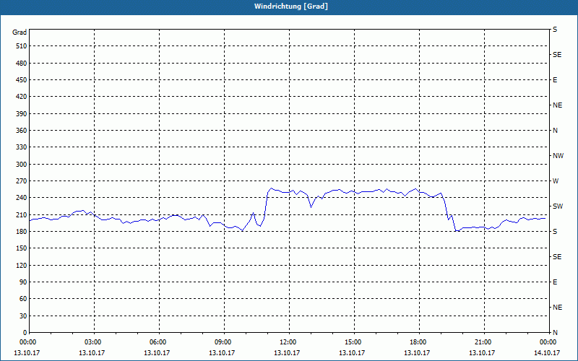This screenshot has height=361, width=578.
Task: Select the 330 value on the degree axis
Action: point(22,147)
